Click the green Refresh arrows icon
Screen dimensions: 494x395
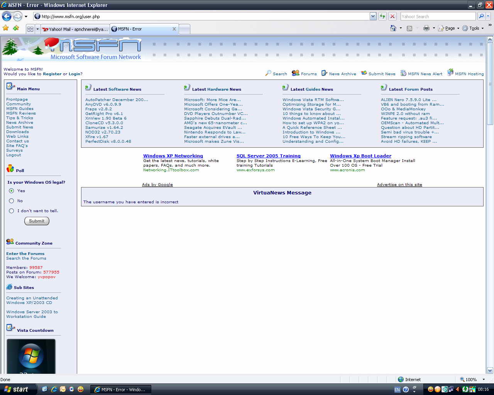coord(382,16)
